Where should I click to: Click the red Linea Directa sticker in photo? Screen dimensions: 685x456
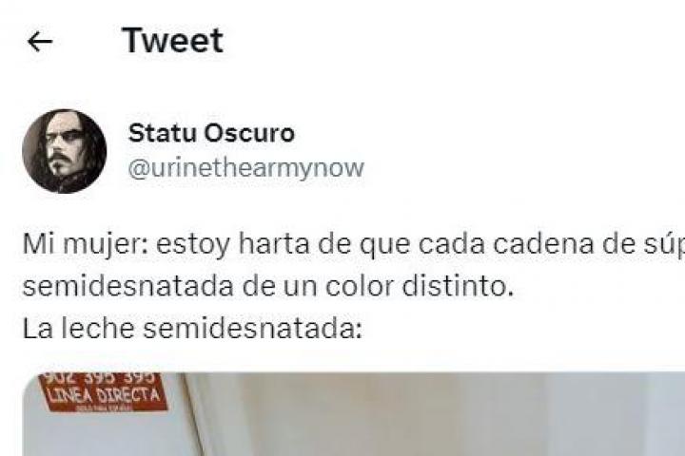tap(103, 392)
